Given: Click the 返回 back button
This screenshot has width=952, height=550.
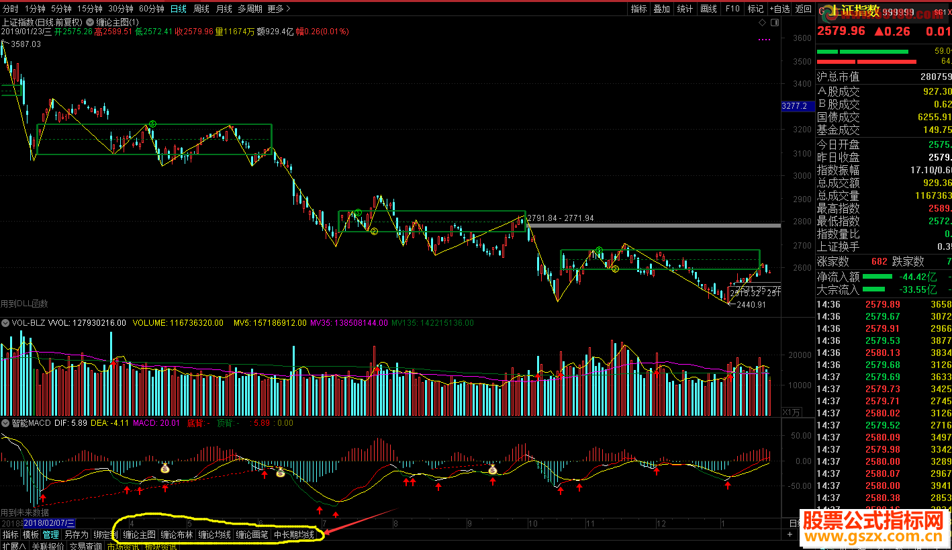Looking at the screenshot, I should 804,9.
